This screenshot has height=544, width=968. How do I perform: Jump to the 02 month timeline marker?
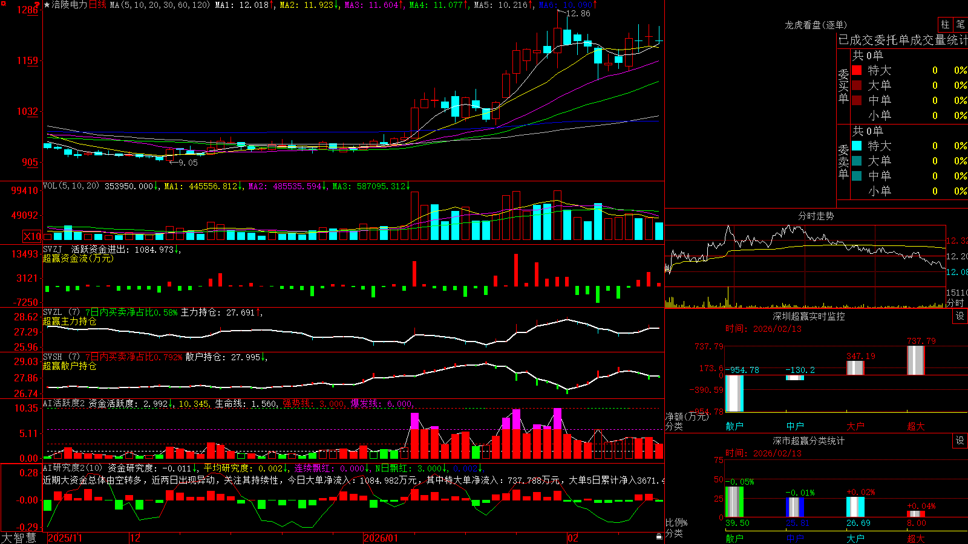(573, 538)
